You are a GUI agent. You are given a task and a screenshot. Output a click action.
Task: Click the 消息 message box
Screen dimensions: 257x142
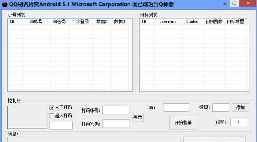coord(94,139)
